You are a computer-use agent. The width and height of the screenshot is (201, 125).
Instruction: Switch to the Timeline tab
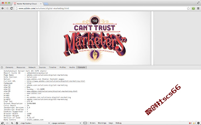point(52,67)
